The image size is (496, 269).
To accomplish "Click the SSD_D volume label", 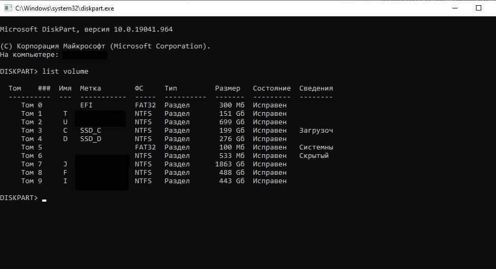I will [x=91, y=139].
